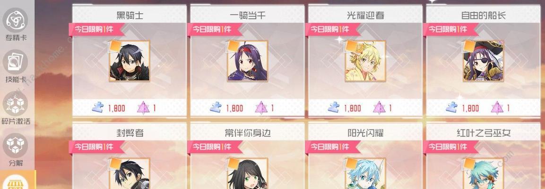Click the puzzle piece icon of 自由的船长
The image size is (545, 189).
(x=452, y=107)
